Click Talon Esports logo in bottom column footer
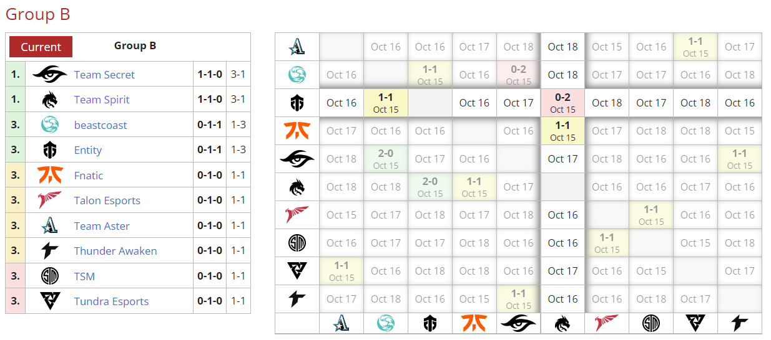 pos(607,323)
